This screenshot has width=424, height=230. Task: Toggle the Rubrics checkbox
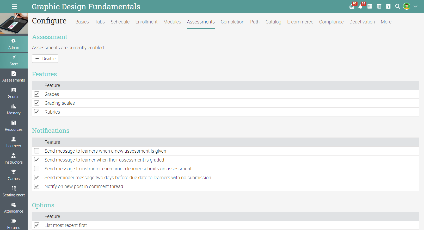tap(37, 112)
